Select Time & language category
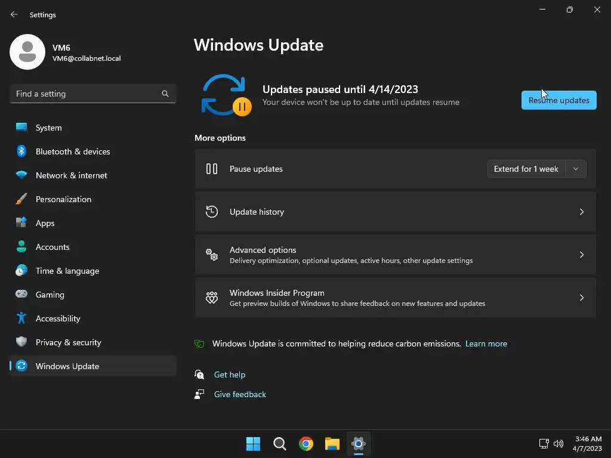The width and height of the screenshot is (611, 458). pos(93,271)
